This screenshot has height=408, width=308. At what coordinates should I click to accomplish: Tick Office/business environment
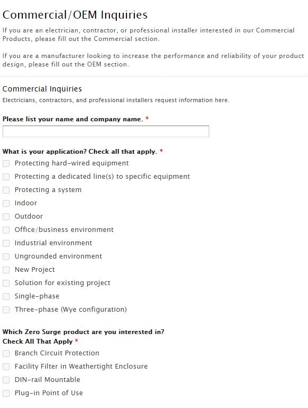coord(6,230)
